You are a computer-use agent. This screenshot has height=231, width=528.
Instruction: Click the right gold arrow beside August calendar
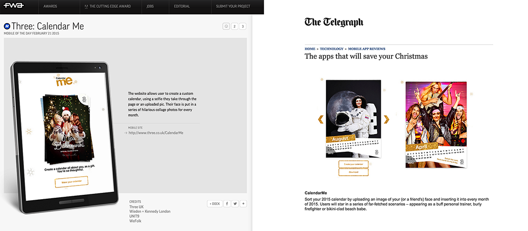tap(386, 119)
